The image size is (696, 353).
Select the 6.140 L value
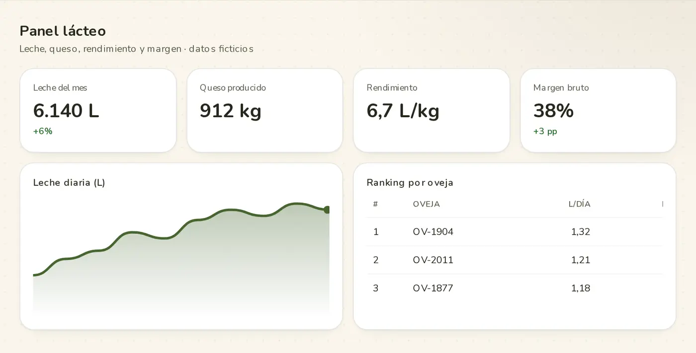66,110
